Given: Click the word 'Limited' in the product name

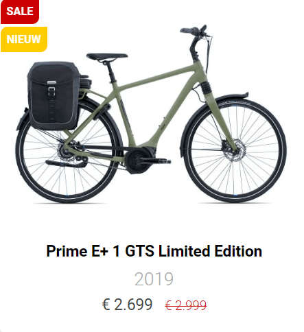Looking at the screenshot, I should tap(184, 251).
